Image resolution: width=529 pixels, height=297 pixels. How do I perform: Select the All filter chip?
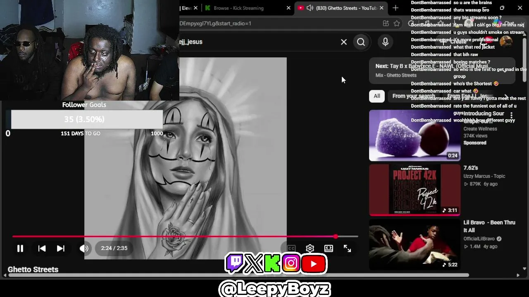[x=377, y=96]
